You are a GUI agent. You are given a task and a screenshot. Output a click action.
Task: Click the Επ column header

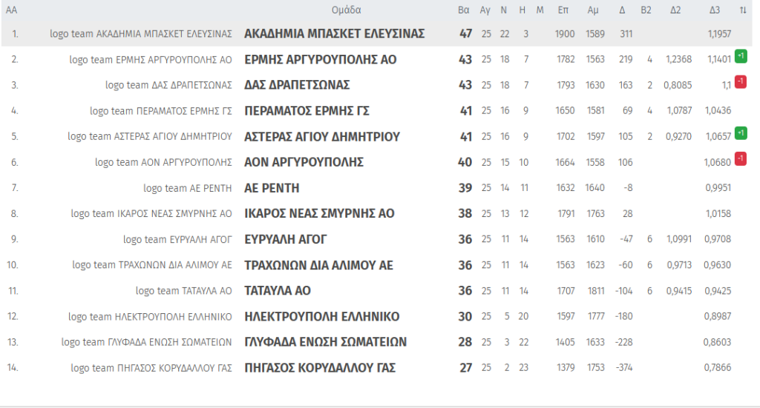pos(563,10)
